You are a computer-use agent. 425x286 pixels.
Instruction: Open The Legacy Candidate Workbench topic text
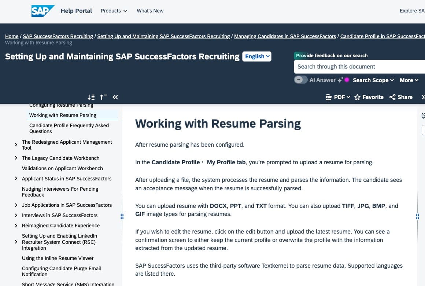tap(60, 158)
